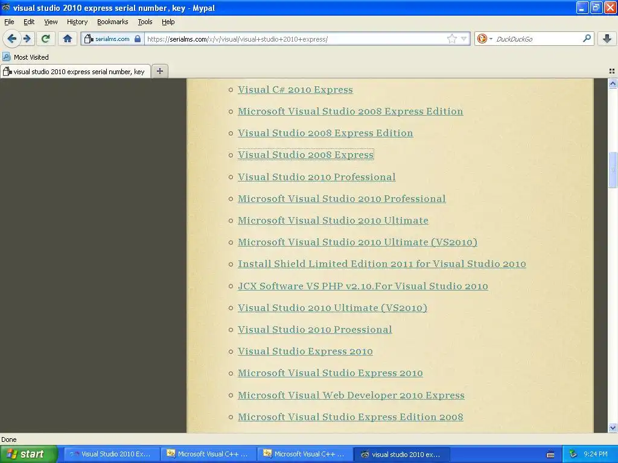Open the browser home page
618x463 pixels.
(x=68, y=39)
